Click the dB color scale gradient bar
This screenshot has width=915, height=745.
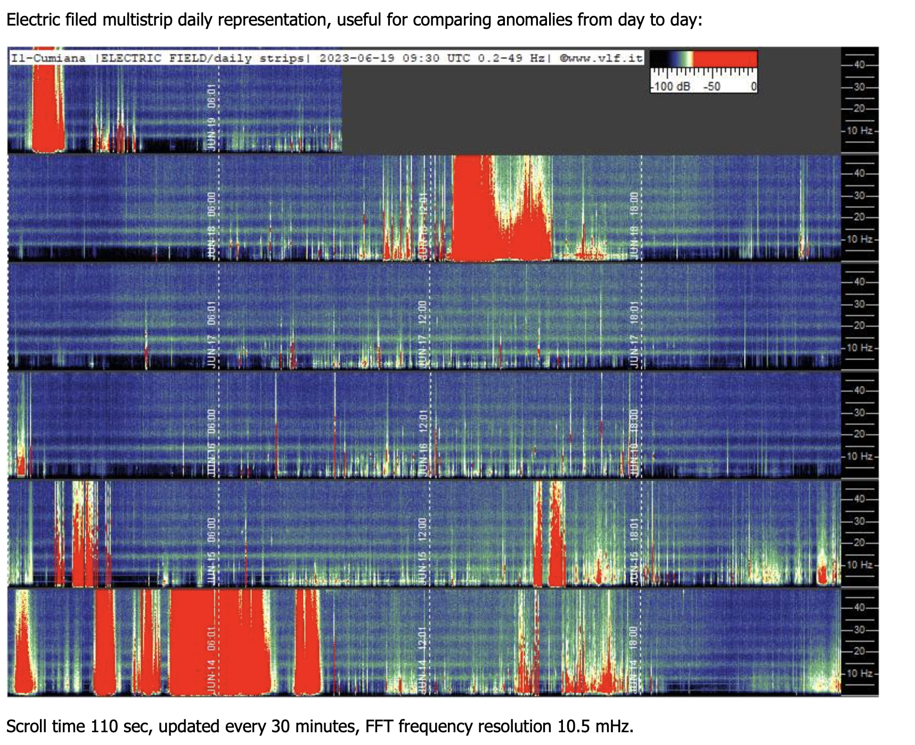click(704, 59)
